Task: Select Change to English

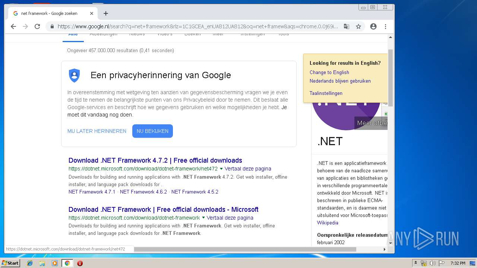Action: click(329, 72)
